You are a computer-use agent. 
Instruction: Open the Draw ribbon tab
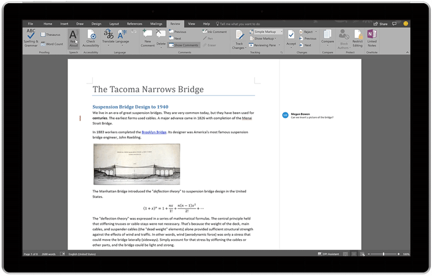click(x=80, y=23)
